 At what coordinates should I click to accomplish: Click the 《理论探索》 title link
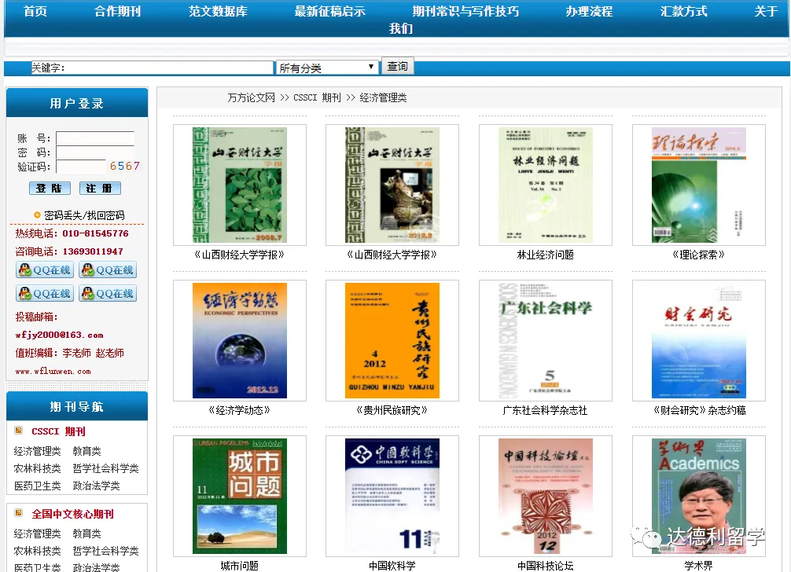pos(699,255)
